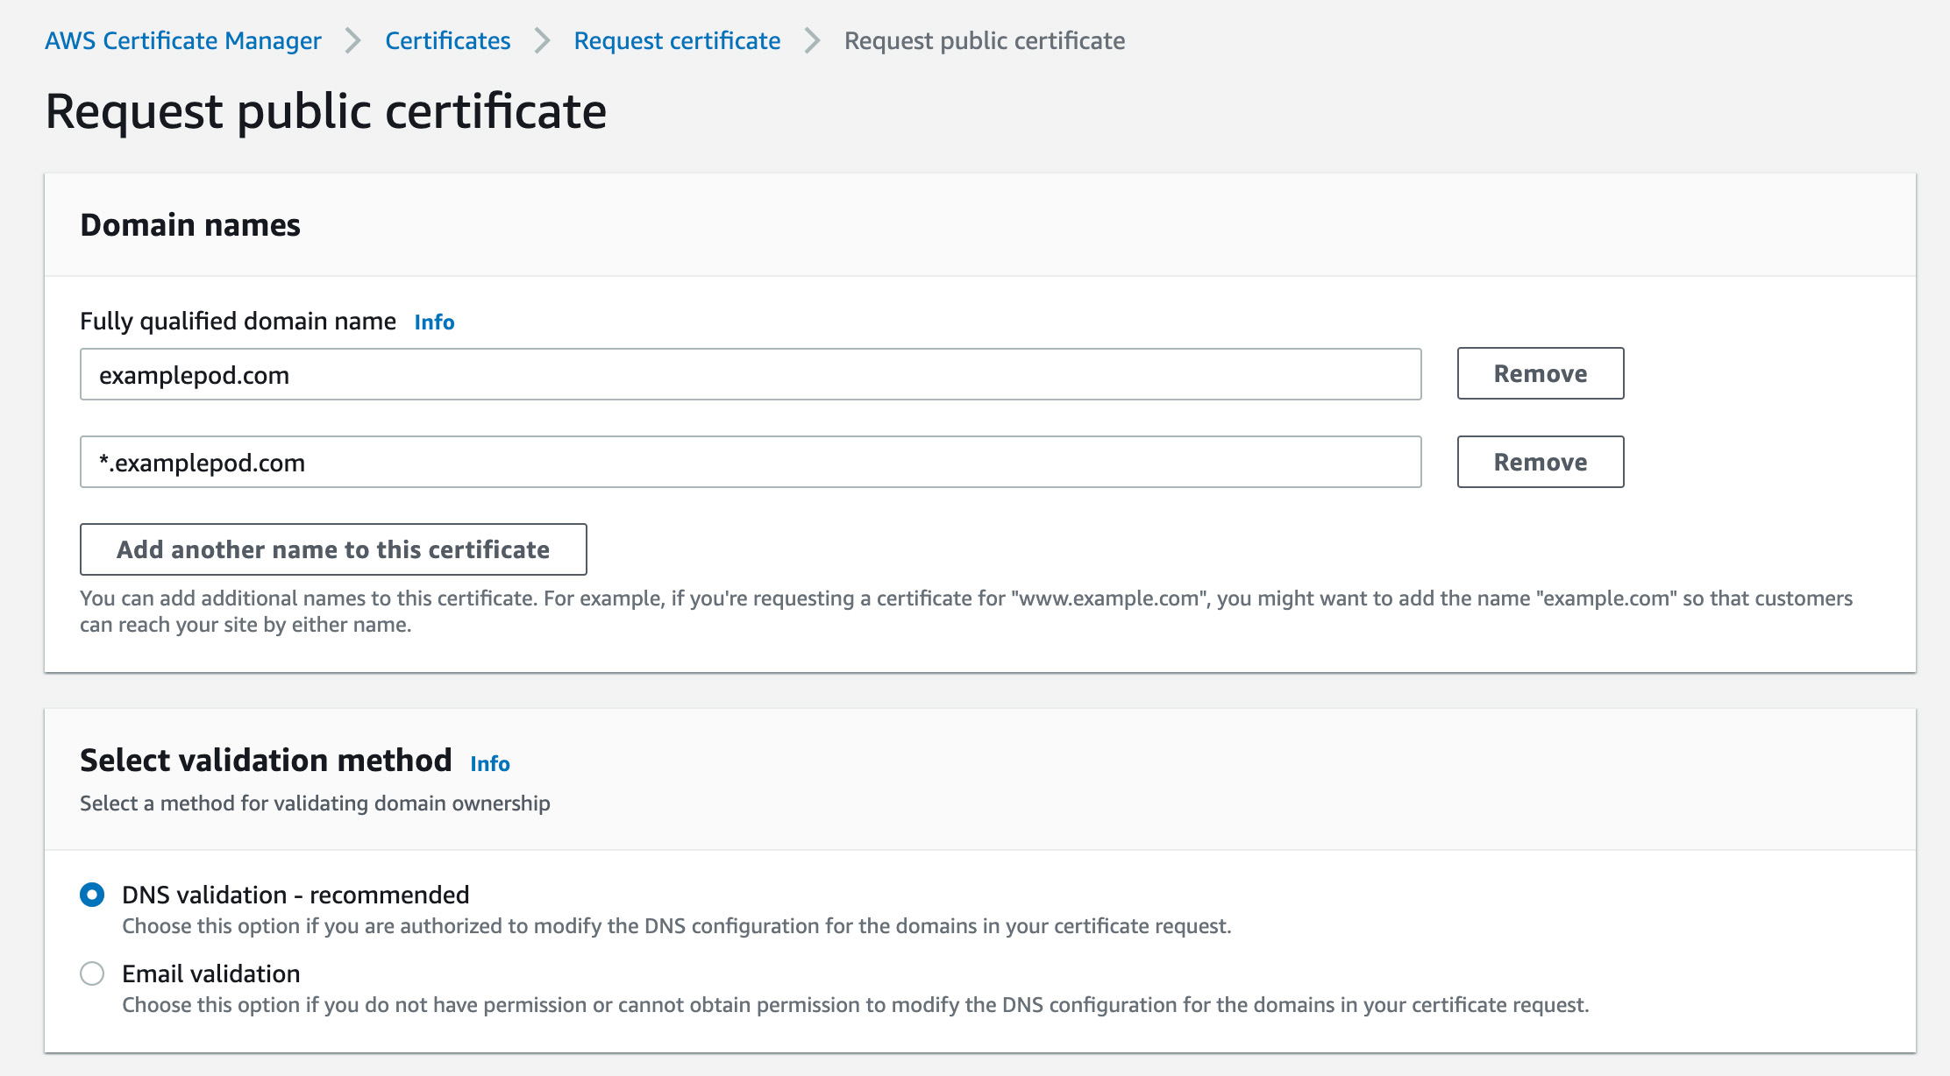This screenshot has width=1950, height=1076.
Task: Click Add another name to this certificate
Action: pos(333,549)
